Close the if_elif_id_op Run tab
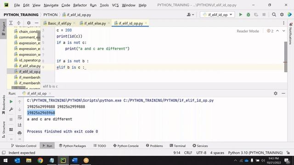The image size is (294, 165). (x=50, y=93)
